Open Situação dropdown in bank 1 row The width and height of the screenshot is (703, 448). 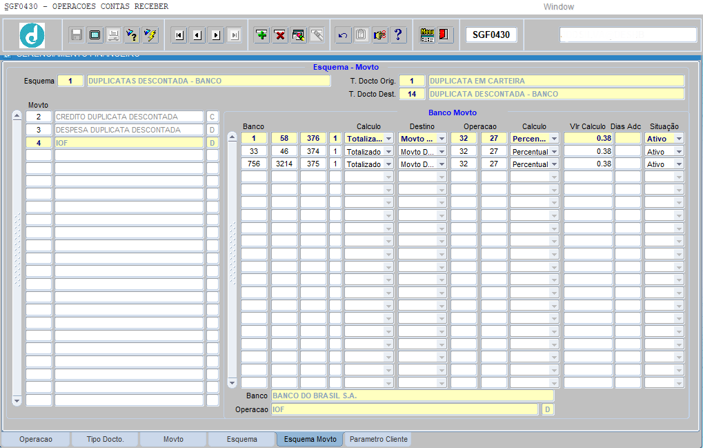click(x=680, y=139)
